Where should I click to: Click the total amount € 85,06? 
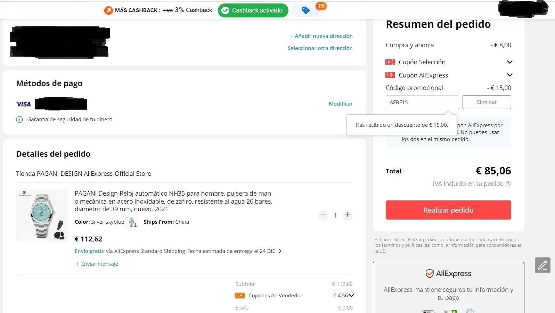[493, 171]
